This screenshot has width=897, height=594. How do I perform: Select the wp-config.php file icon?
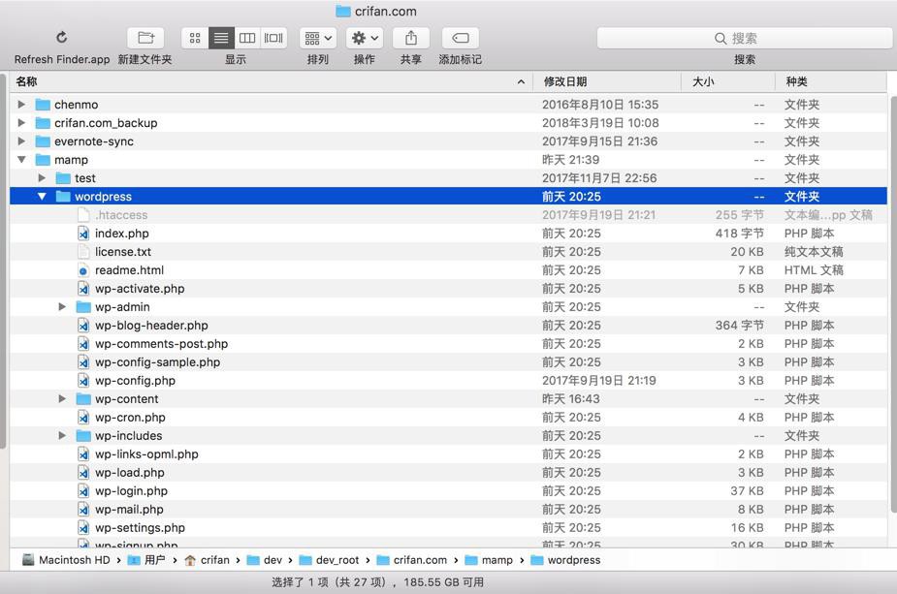pos(83,381)
